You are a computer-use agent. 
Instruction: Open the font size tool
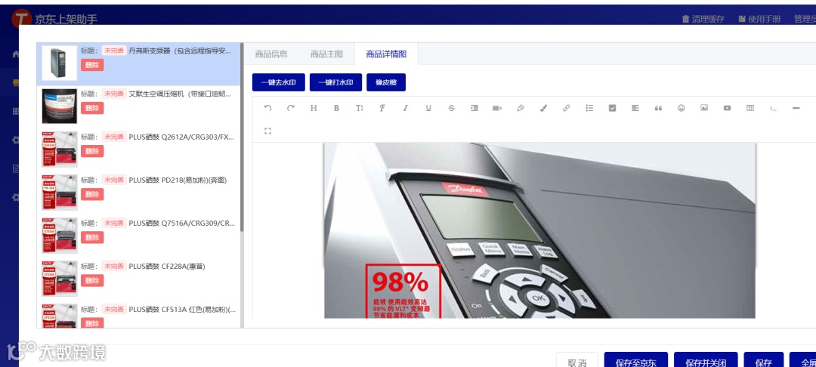click(x=360, y=108)
